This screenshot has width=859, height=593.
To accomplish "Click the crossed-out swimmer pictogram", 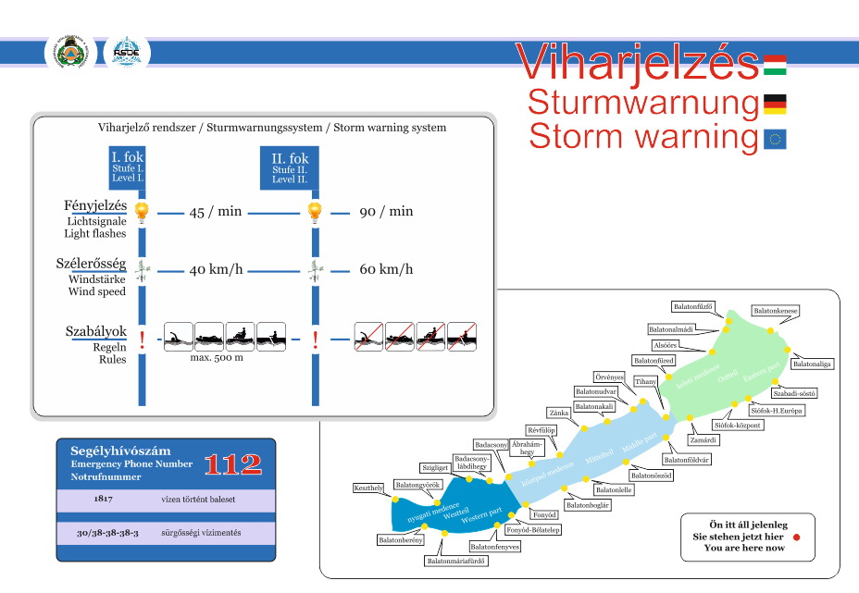I will [368, 337].
